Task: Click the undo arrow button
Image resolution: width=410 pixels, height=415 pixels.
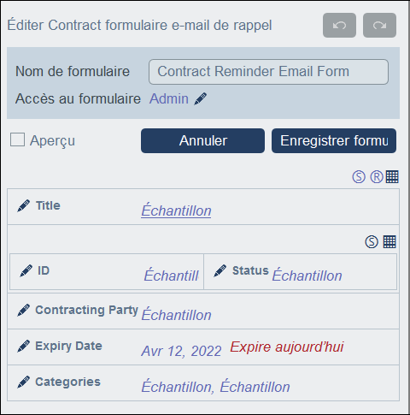Action: (x=339, y=25)
